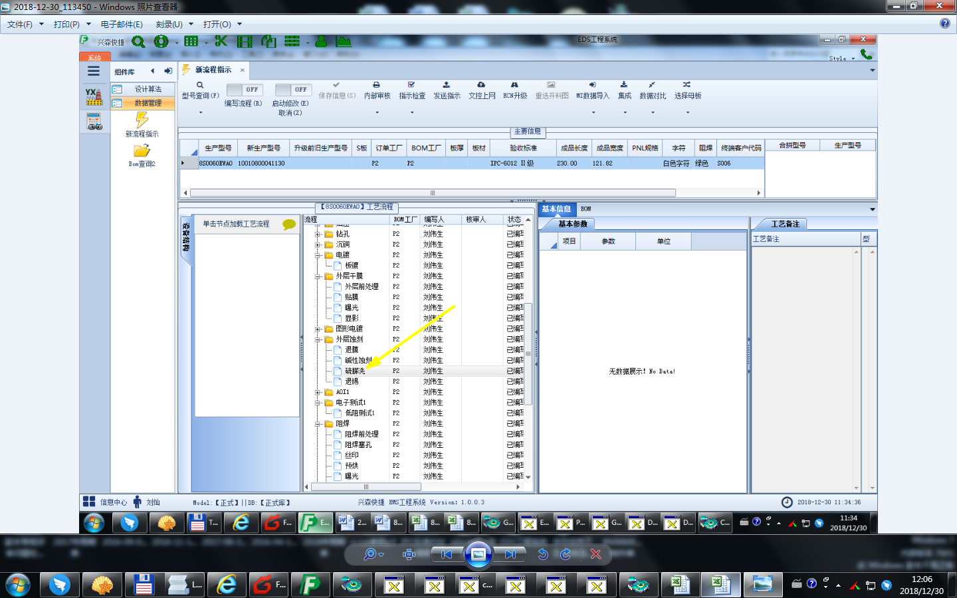Click next image button in photo viewer
Image resolution: width=957 pixels, height=598 pixels.
pos(510,554)
